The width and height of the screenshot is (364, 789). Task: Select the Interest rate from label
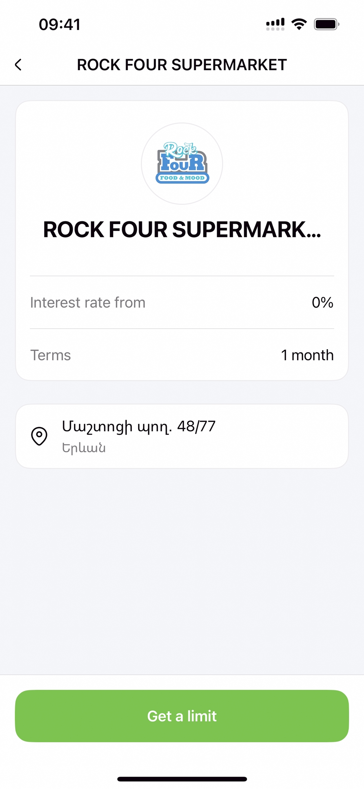point(88,302)
